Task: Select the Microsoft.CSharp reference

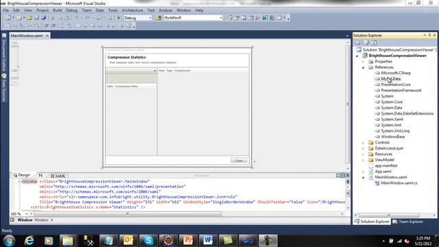Action: point(396,73)
